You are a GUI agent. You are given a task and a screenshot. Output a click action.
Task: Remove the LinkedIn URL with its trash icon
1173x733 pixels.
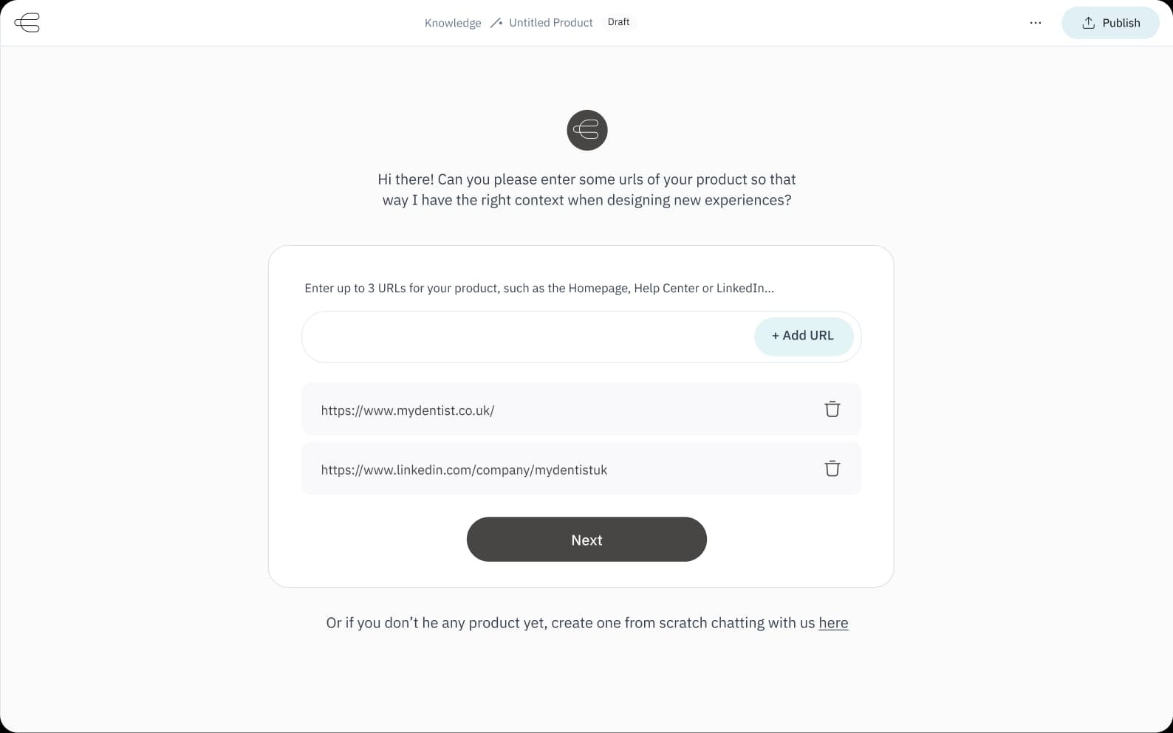(x=832, y=469)
